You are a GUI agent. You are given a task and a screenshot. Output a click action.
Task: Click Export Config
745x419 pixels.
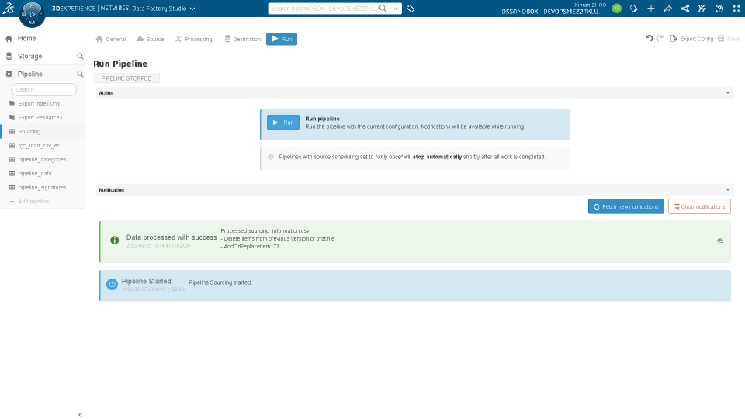click(691, 39)
